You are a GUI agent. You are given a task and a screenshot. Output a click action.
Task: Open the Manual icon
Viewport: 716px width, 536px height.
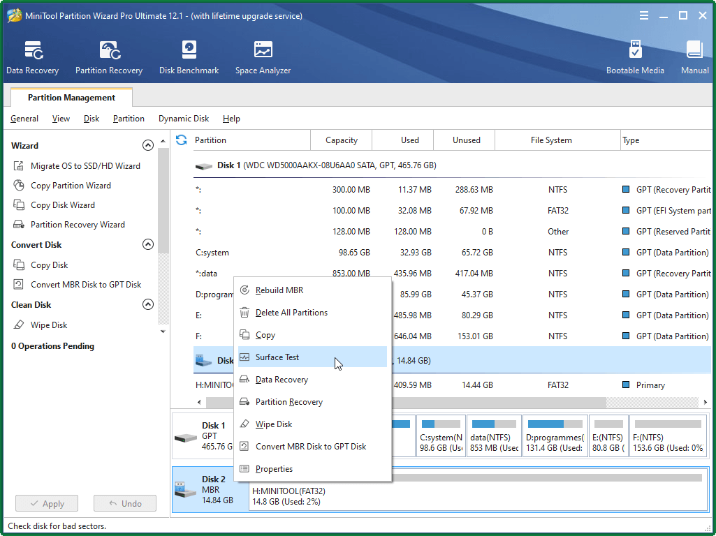(x=694, y=50)
